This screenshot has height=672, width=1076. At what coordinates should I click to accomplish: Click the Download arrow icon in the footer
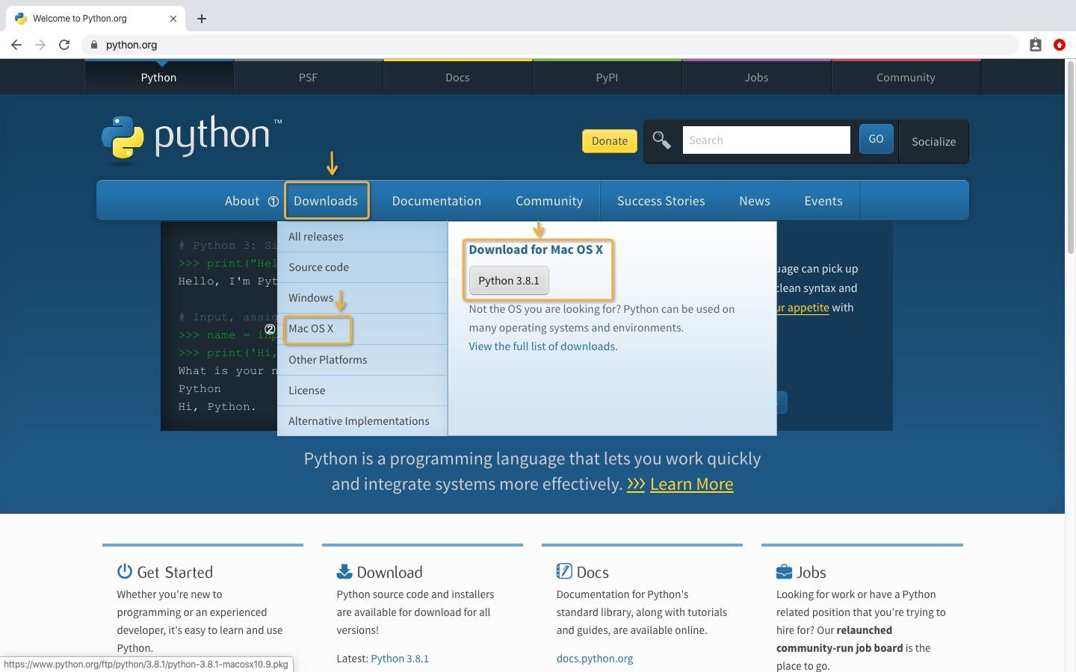[x=344, y=571]
